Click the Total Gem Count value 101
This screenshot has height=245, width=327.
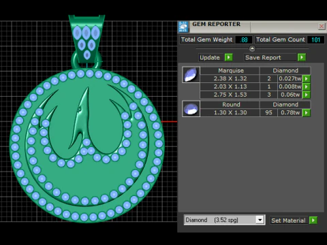pyautogui.click(x=315, y=39)
